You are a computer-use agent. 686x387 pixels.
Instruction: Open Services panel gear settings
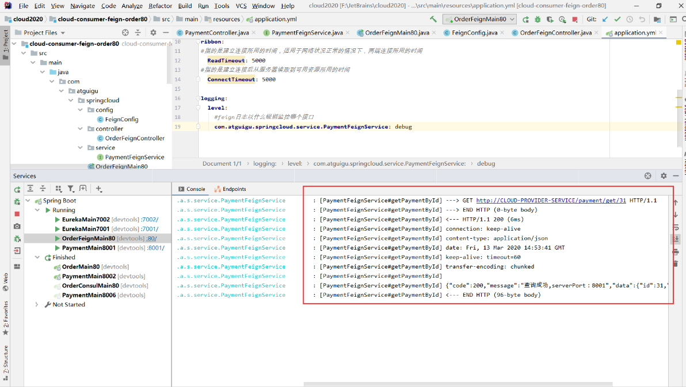(x=664, y=176)
